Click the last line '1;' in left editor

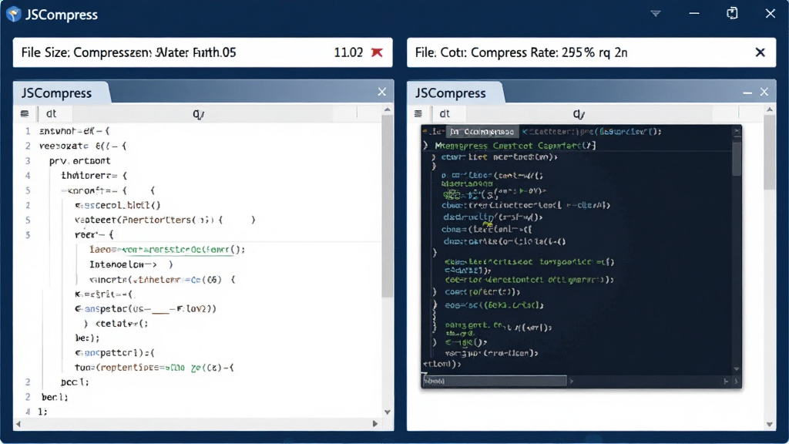pyautogui.click(x=42, y=412)
